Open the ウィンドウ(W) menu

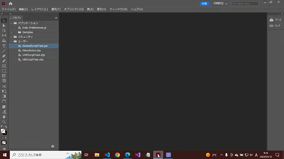pyautogui.click(x=118, y=9)
